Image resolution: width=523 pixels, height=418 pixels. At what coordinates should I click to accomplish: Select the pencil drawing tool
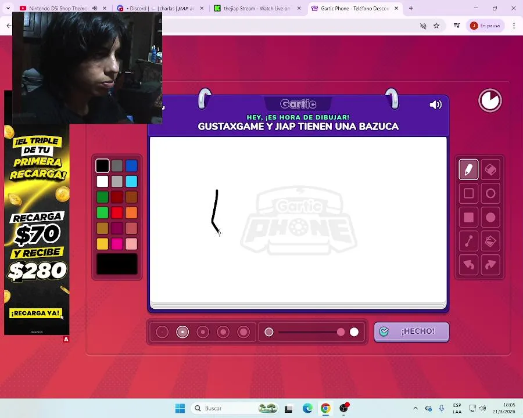click(x=468, y=170)
